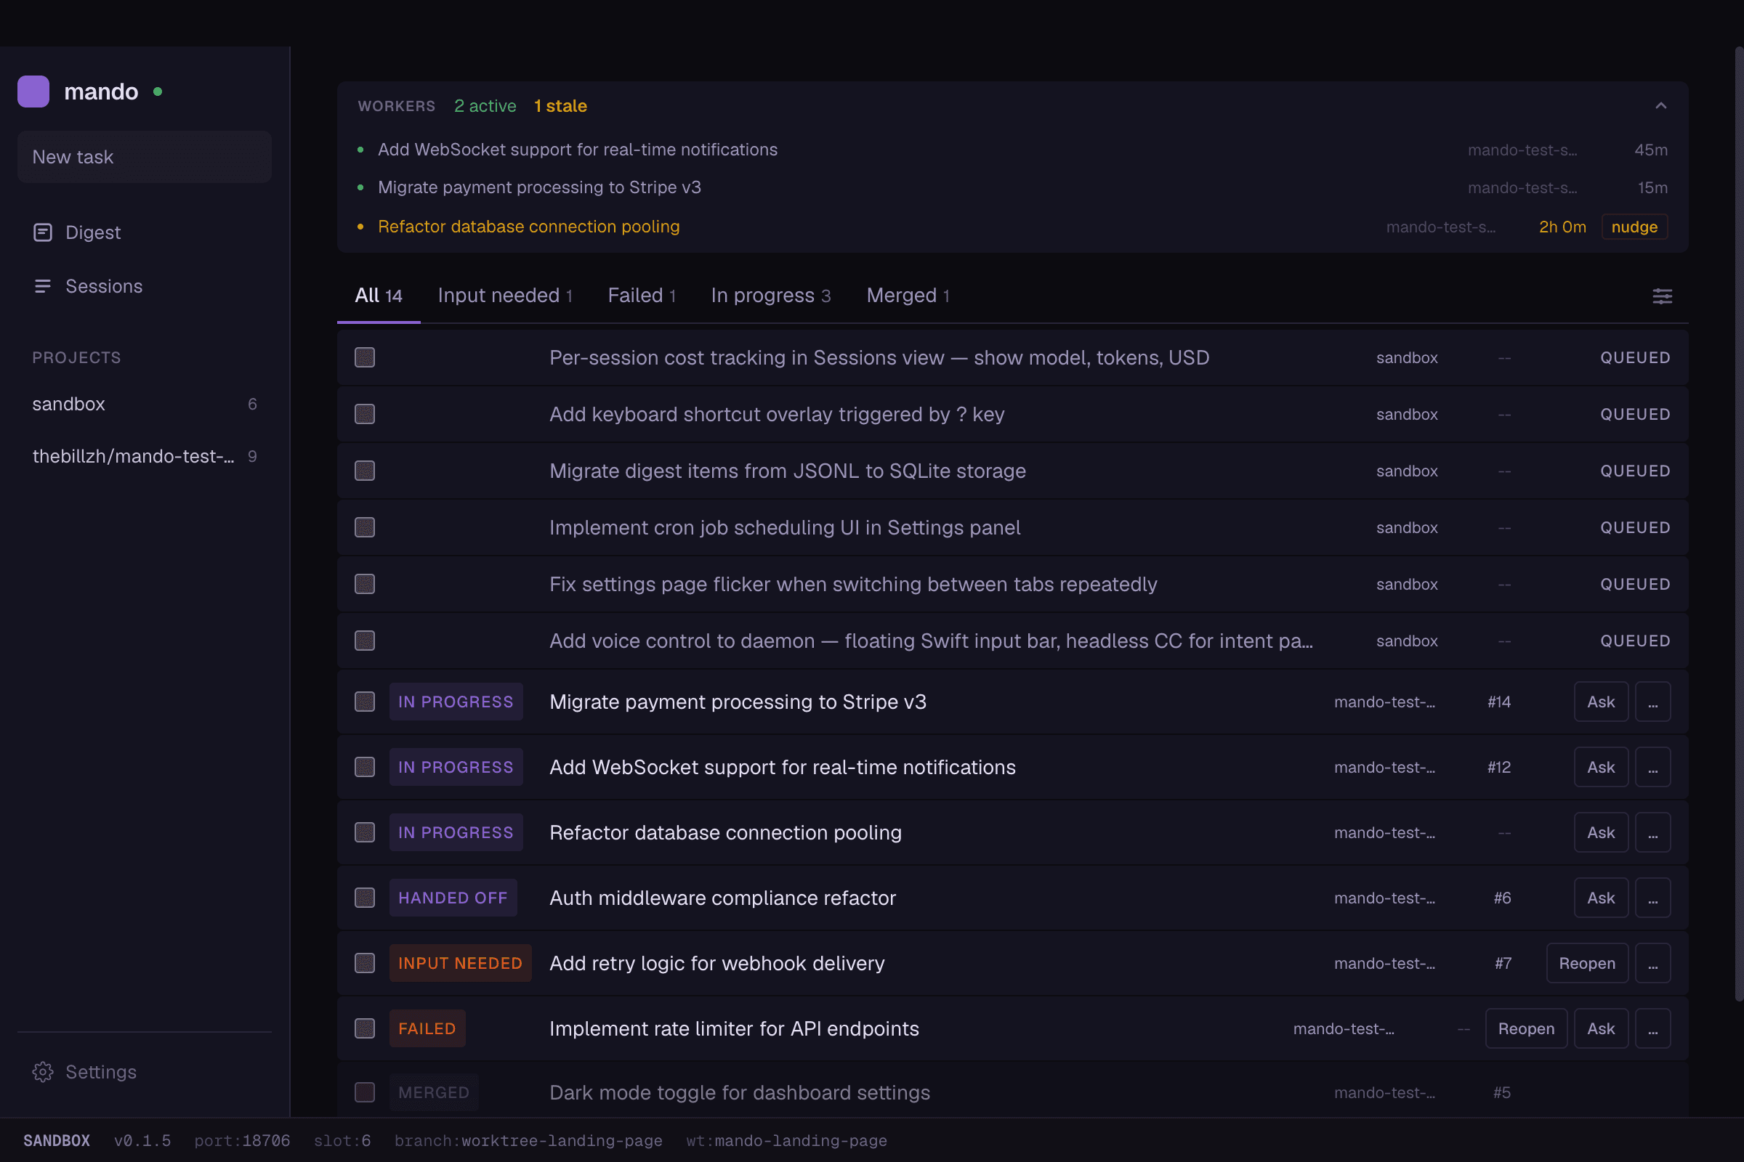Open overflow menu on Implement rate limiter row

click(x=1652, y=1028)
